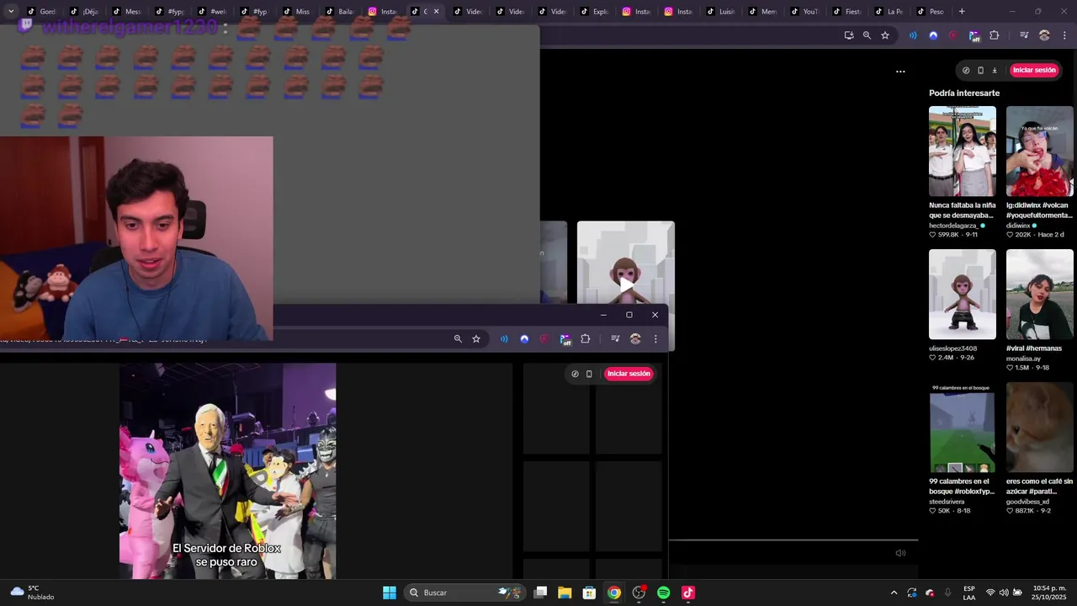Click the TikTok phone app icon in the back window
This screenshot has width=1077, height=606.
pos(980,71)
